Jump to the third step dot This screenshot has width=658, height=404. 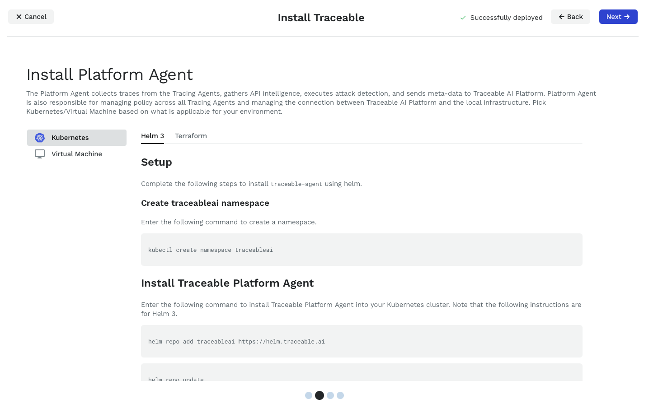click(330, 395)
